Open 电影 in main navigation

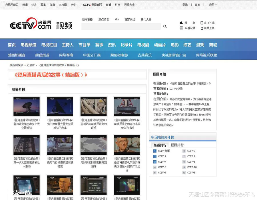click(x=175, y=45)
